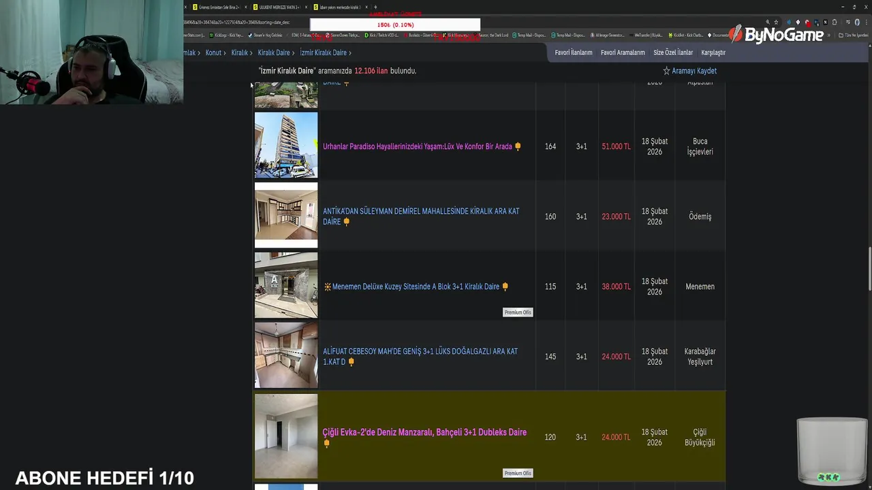
Task: Click 24.000 TL in Karabağlar Yeşilyurt row
Action: [616, 357]
